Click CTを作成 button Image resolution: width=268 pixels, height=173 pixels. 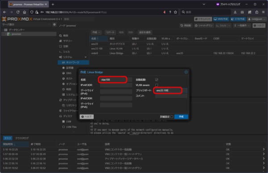[238, 19]
